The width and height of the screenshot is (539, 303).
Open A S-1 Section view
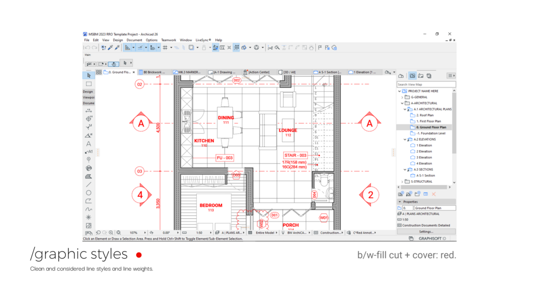point(425,175)
